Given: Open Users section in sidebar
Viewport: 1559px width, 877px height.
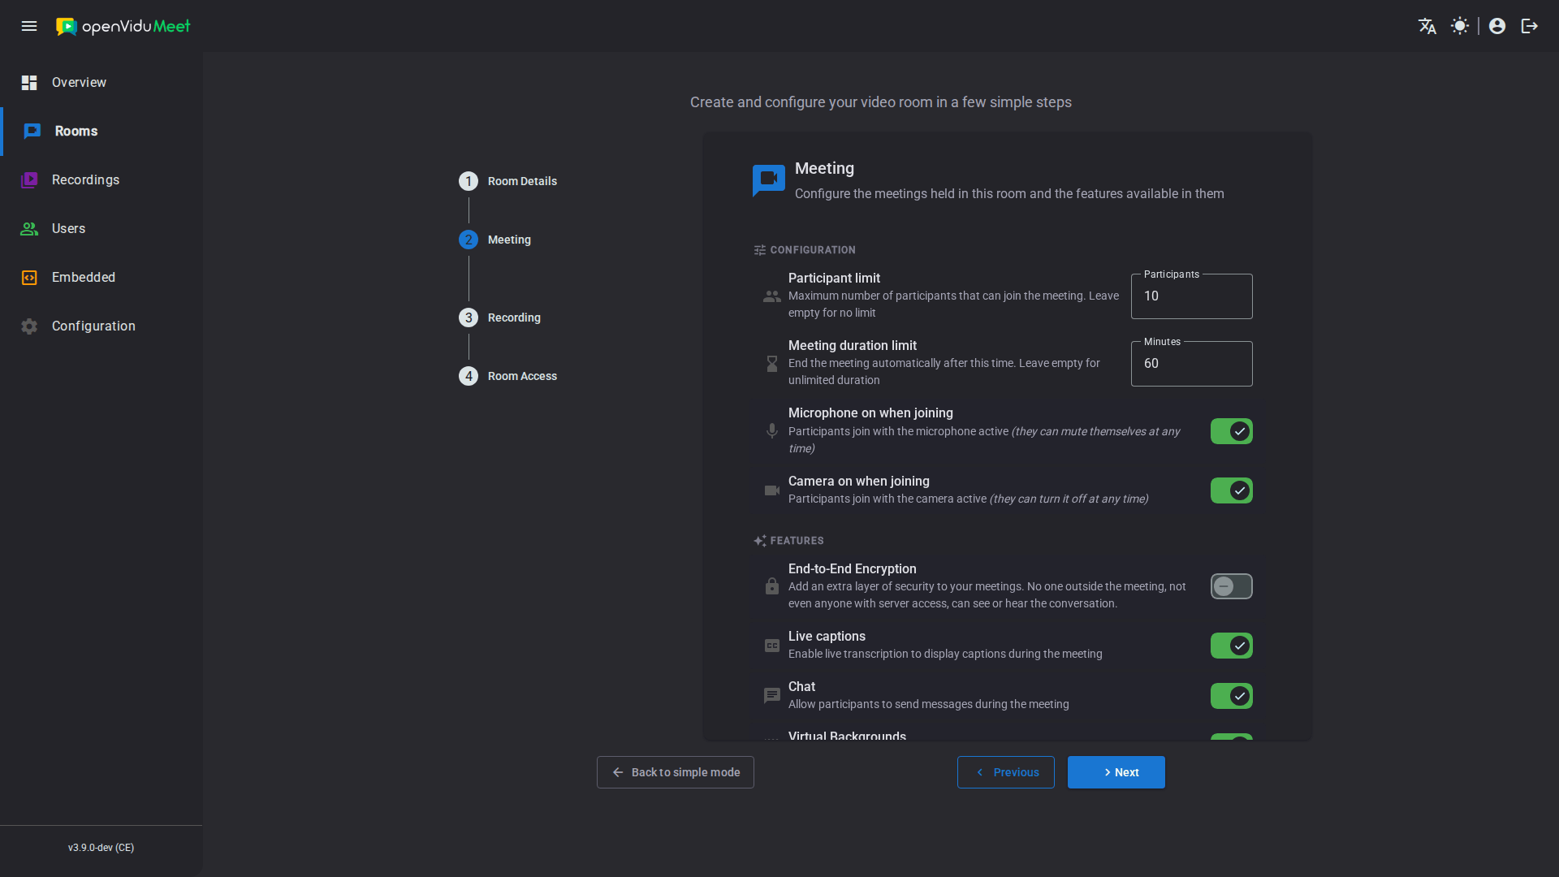Looking at the screenshot, I should pos(101,229).
